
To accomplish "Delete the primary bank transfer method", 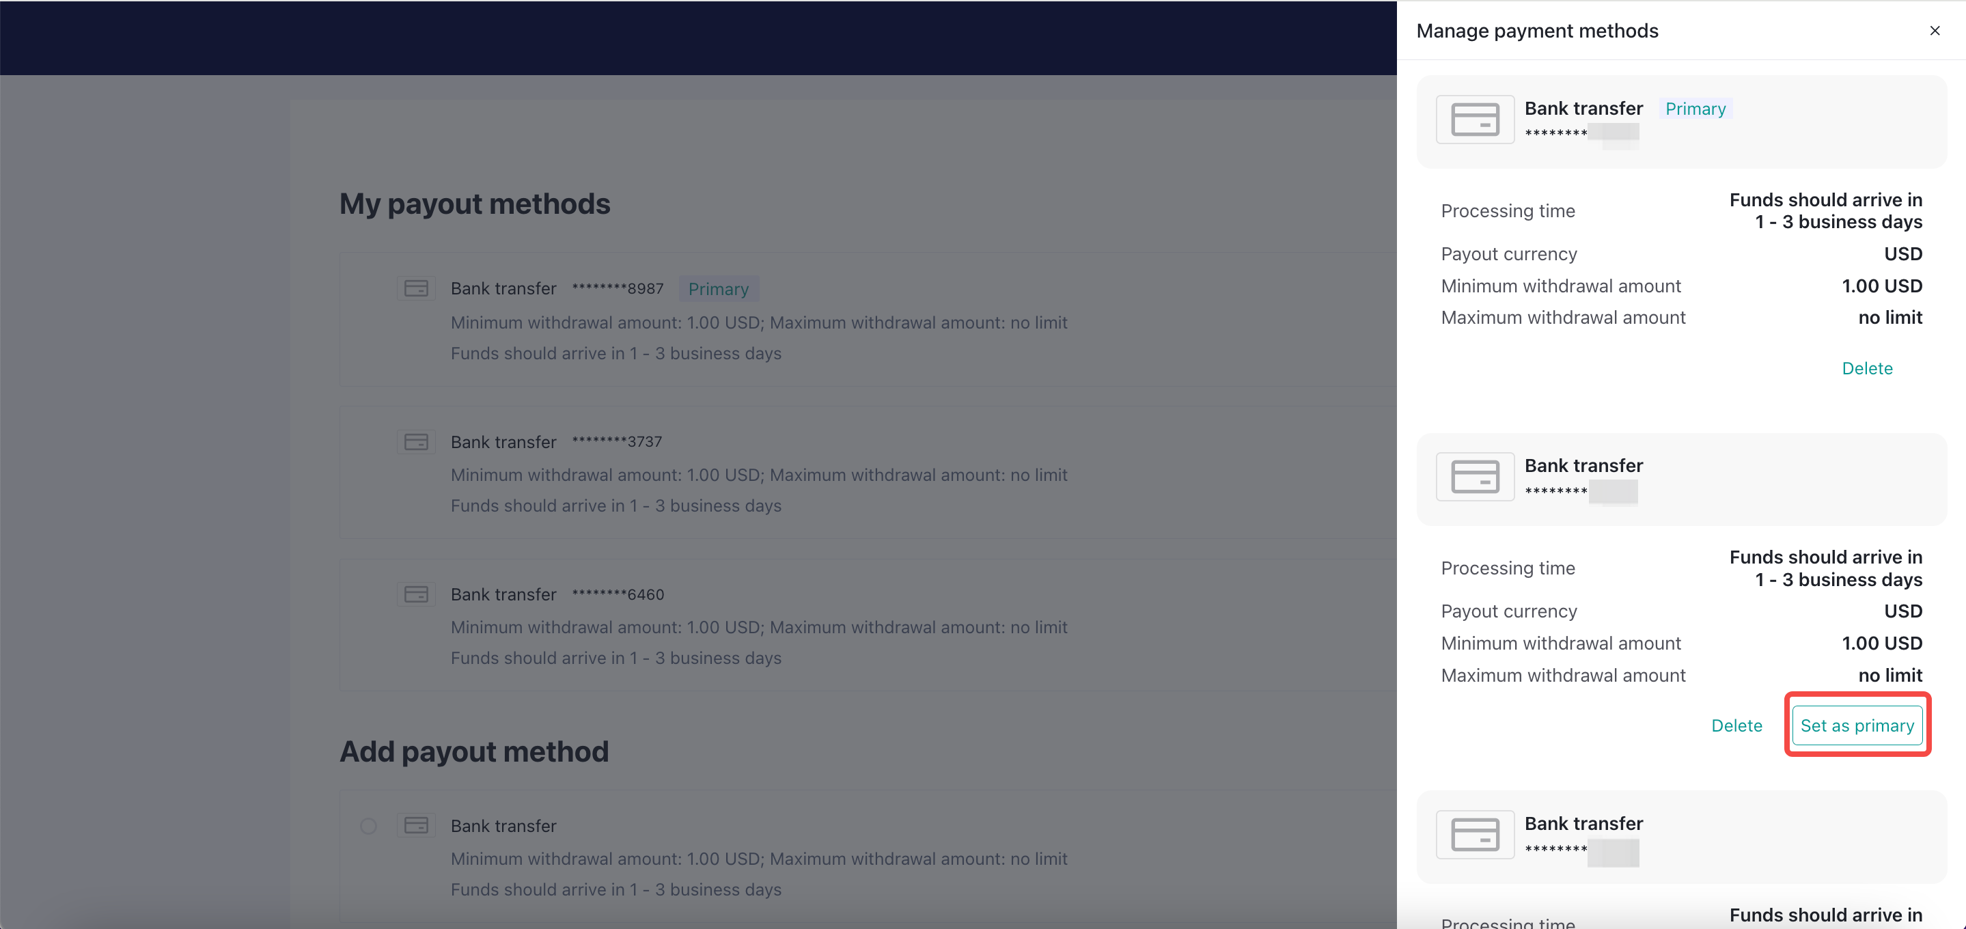I will click(1867, 369).
